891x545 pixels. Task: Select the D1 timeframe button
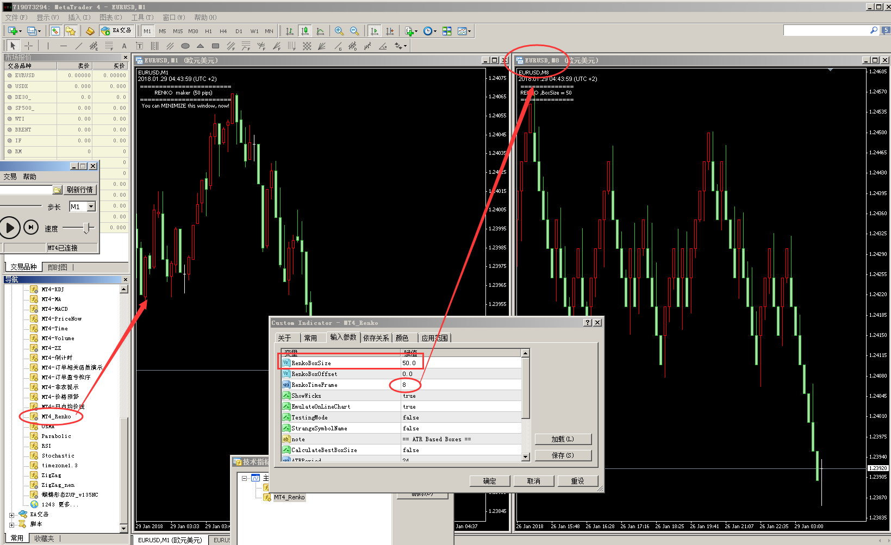pos(239,32)
